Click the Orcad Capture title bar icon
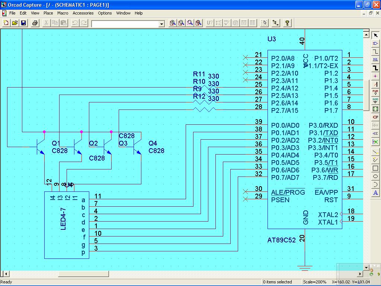Screen dimensions: 381x286 pyautogui.click(x=4, y=4)
